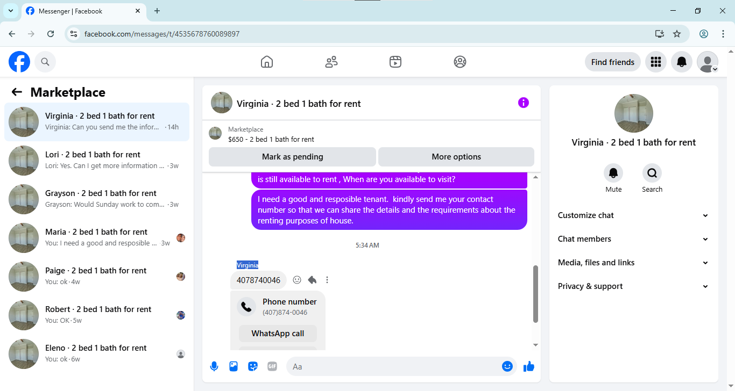View site information icon in address bar
The image size is (735, 391).
(x=74, y=34)
